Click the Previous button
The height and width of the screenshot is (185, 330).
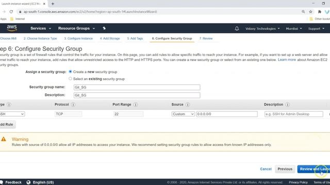click(x=285, y=169)
